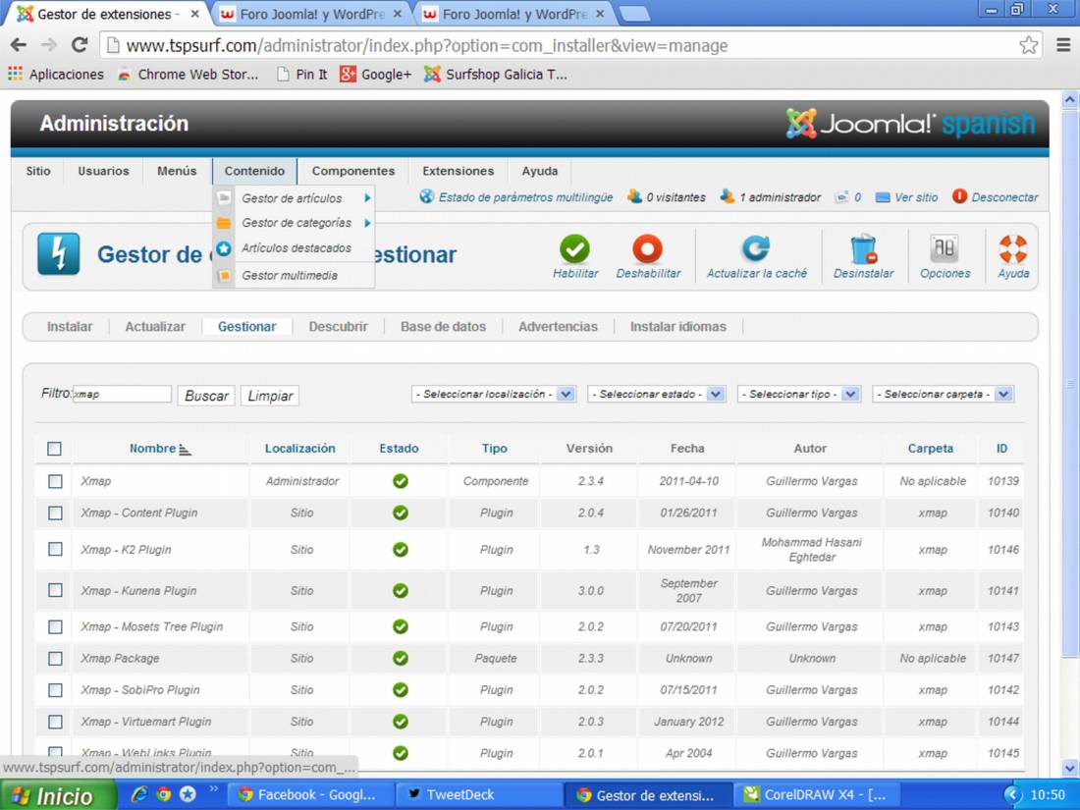Open the Ayuda lifebuoy icon
Screen dimensions: 1080x810
click(x=1013, y=248)
